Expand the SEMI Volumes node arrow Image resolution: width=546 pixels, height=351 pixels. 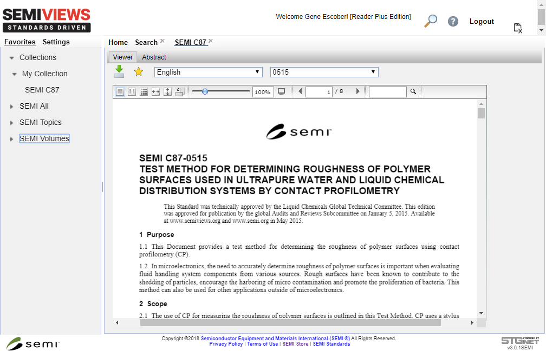11,139
